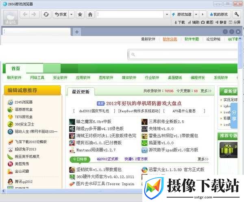
Task: Open 论坛转帖 link
Action: [213, 39]
